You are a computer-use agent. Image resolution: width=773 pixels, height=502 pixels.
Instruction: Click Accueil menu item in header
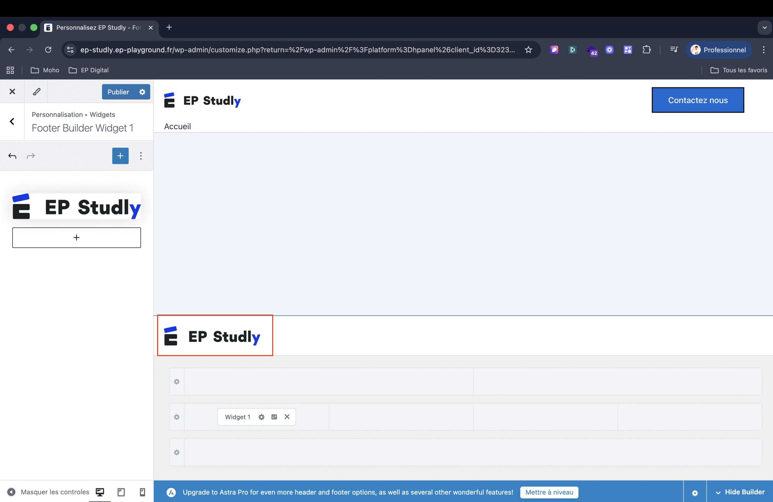pyautogui.click(x=177, y=126)
